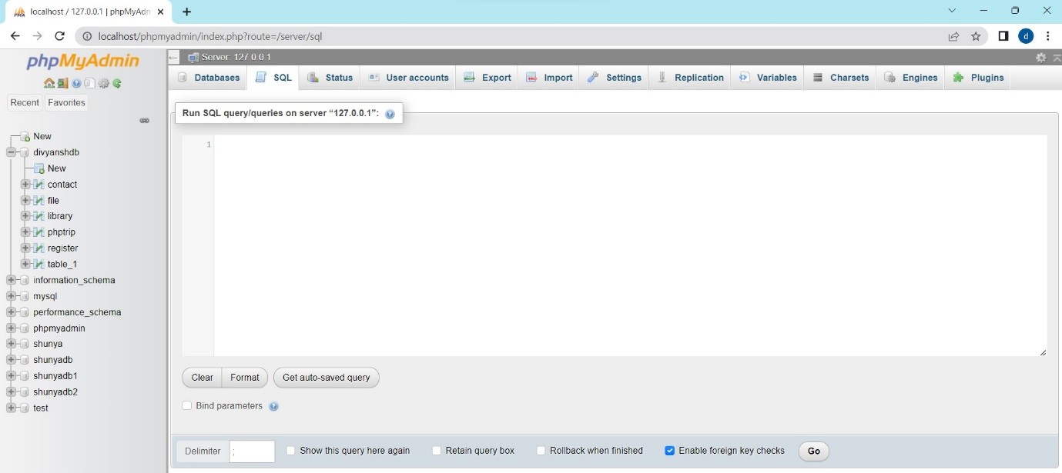Click the log out door icon
Viewport: 1062px width, 473px height.
[62, 83]
